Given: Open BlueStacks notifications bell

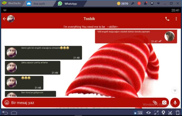Looking at the screenshot, I should tap(145, 3).
